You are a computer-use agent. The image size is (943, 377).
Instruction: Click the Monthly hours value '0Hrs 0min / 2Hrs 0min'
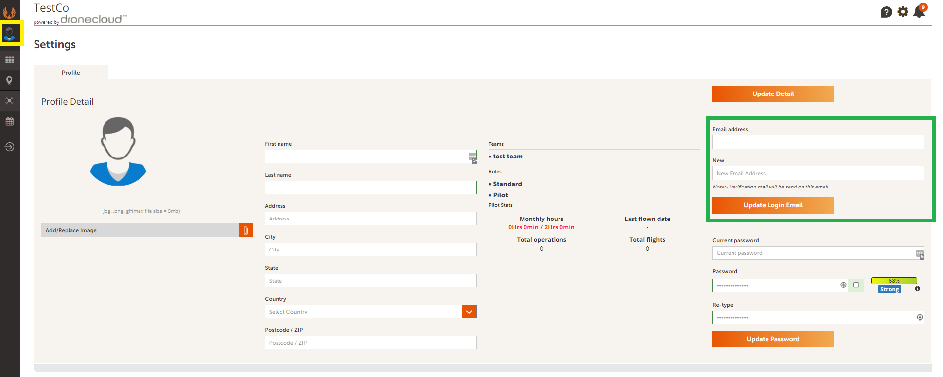coord(541,227)
